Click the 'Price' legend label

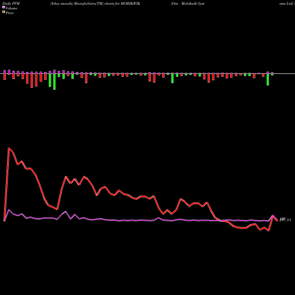point(9,13)
